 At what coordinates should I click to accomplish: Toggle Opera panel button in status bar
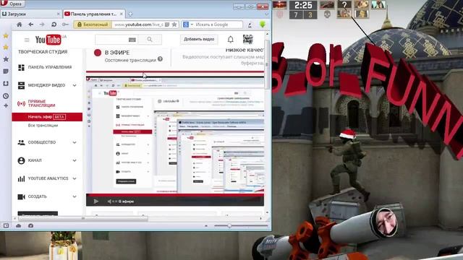[7, 226]
